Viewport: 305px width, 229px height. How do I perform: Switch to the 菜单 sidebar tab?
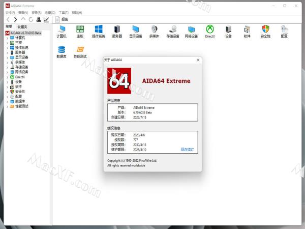pyautogui.click(x=9, y=26)
